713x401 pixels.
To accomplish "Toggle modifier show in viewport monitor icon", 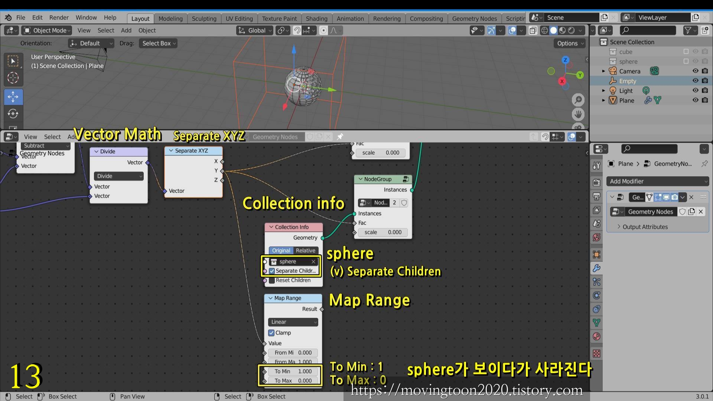I will tap(666, 197).
